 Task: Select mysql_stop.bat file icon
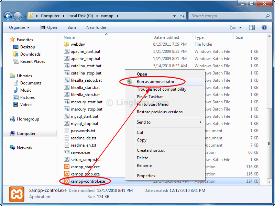tap(66, 123)
